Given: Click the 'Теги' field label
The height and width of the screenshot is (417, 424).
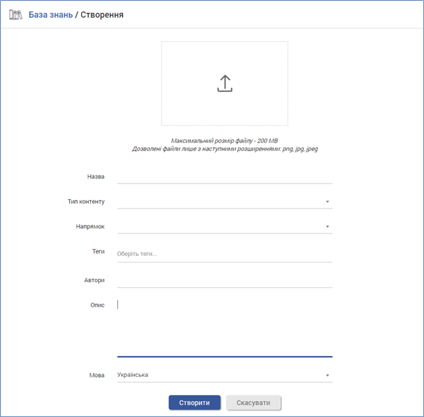Looking at the screenshot, I should click(x=98, y=251).
